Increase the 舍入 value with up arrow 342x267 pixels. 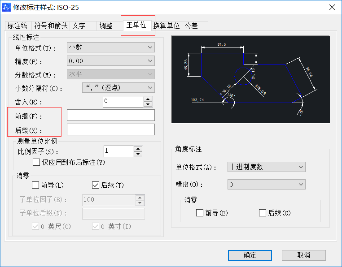(x=148, y=99)
